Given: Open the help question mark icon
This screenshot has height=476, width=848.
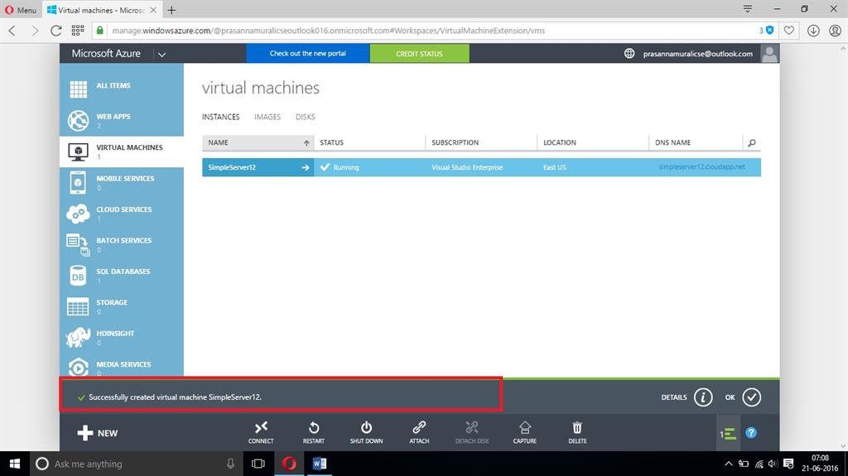Looking at the screenshot, I should (751, 433).
